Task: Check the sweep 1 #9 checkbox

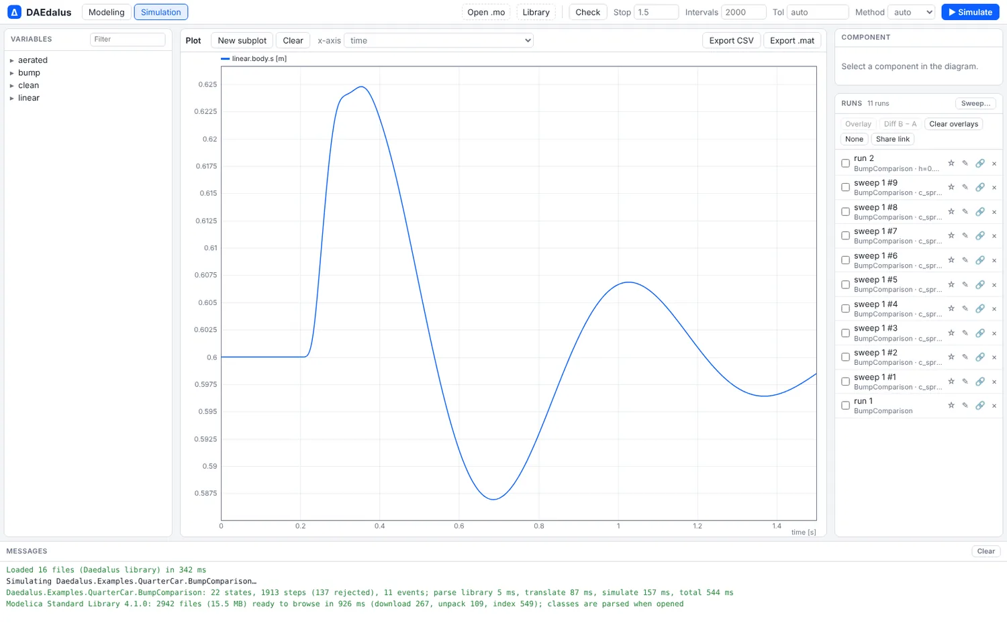Action: coord(845,187)
